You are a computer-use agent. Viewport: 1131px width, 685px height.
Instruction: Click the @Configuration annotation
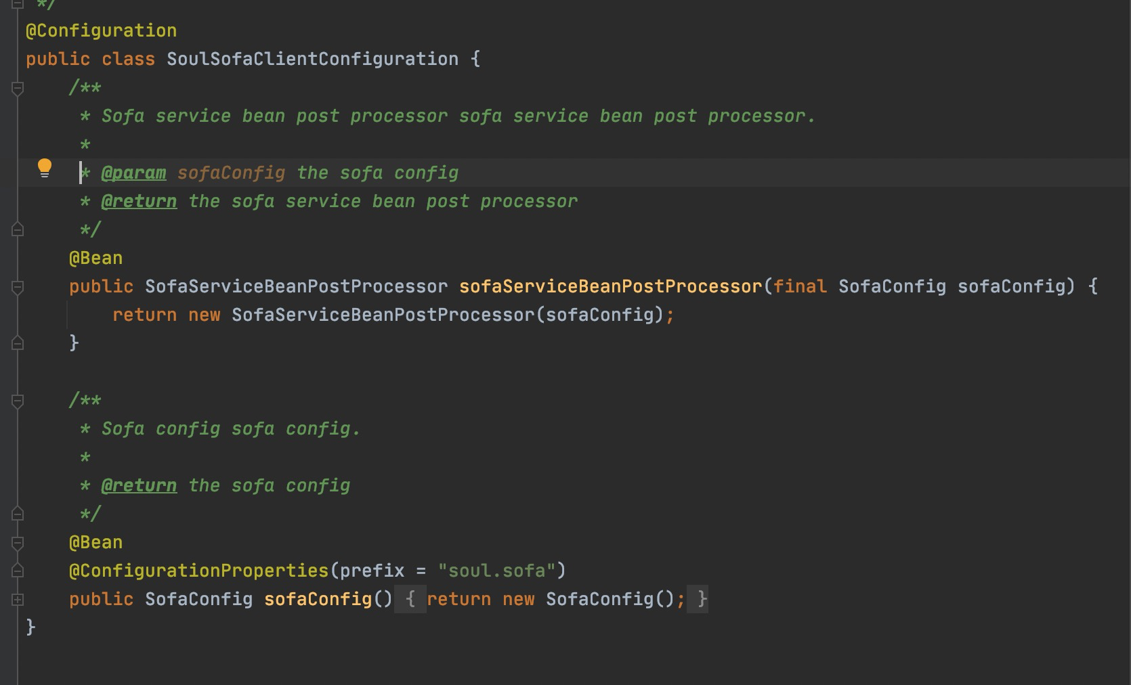pyautogui.click(x=102, y=31)
